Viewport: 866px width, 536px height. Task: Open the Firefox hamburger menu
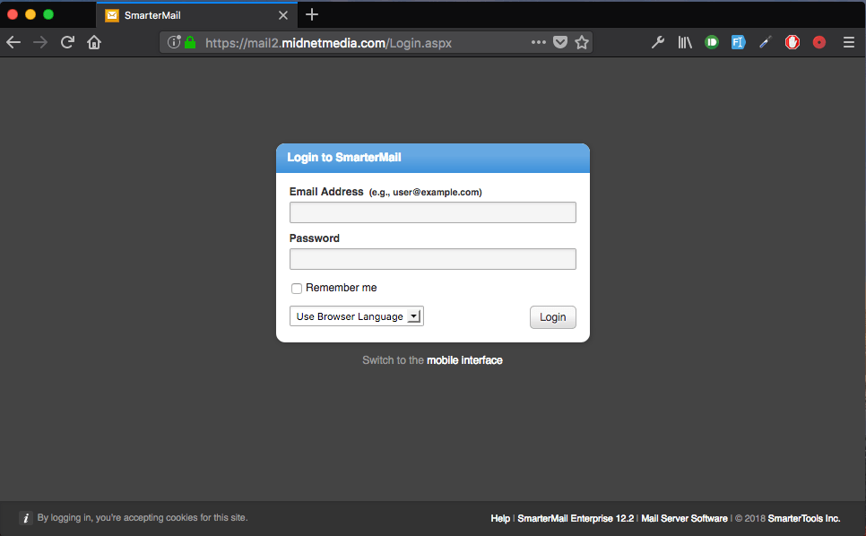click(x=848, y=42)
